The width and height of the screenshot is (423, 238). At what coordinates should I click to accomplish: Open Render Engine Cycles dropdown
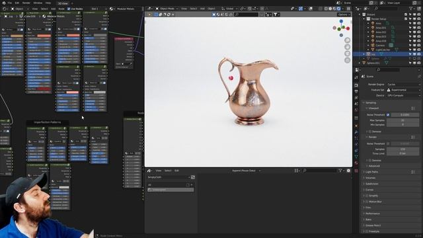(x=403, y=85)
